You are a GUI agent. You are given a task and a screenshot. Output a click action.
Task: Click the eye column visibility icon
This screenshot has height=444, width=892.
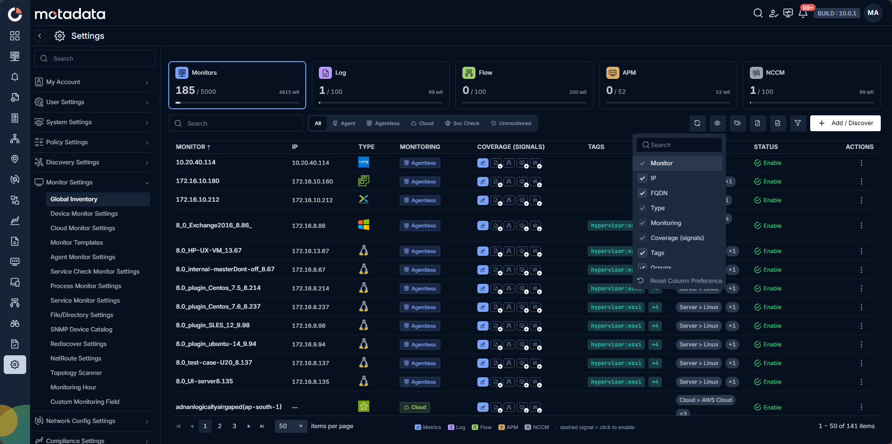click(717, 123)
